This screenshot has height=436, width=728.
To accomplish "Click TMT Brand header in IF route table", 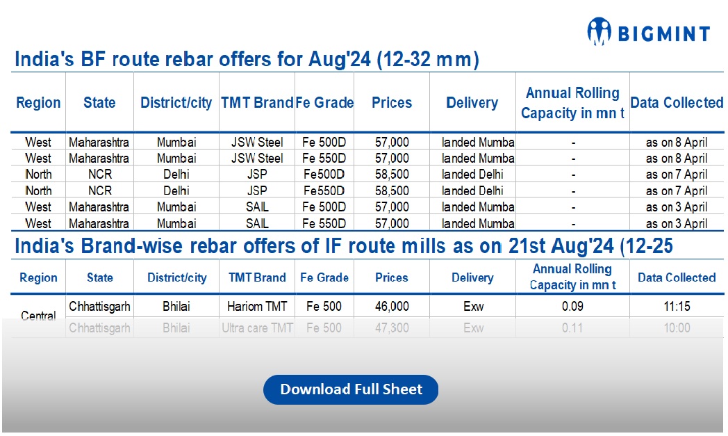I will (x=257, y=277).
